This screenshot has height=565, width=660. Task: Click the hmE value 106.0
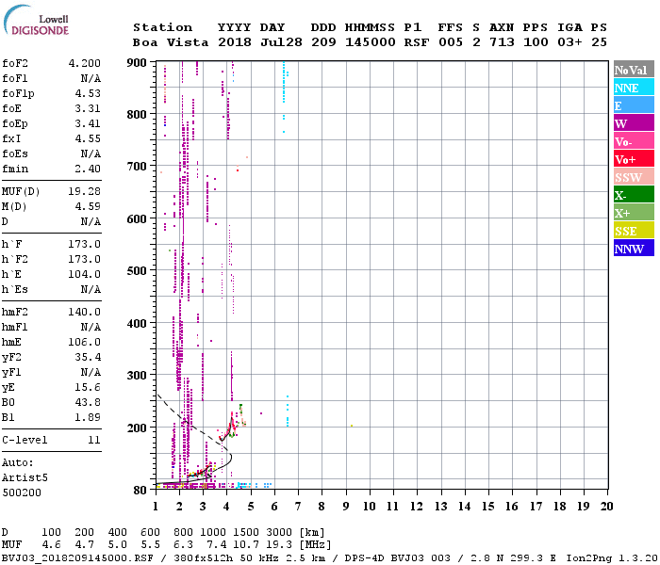tap(85, 342)
